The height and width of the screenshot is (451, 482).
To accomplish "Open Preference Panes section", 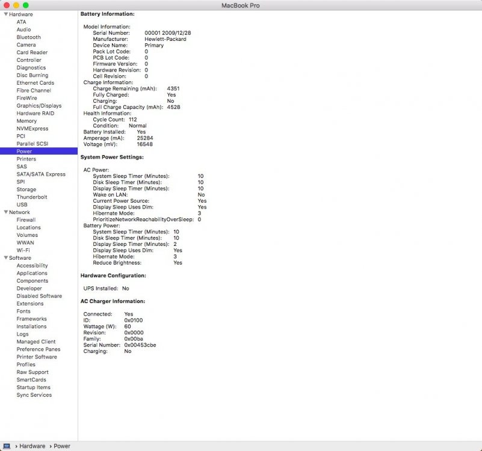I will coord(39,349).
